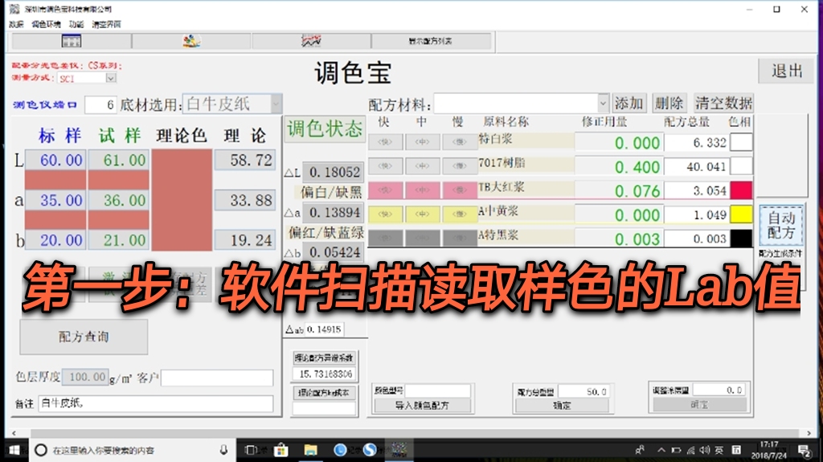Image resolution: width=823 pixels, height=462 pixels.
Task: Open the notification center icon
Action: (803, 450)
